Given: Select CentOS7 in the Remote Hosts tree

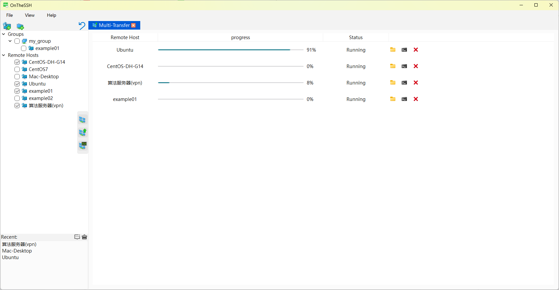Looking at the screenshot, I should pyautogui.click(x=38, y=69).
